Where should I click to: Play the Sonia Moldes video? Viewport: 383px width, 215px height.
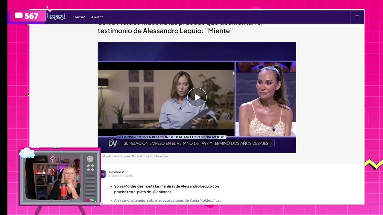tap(197, 97)
